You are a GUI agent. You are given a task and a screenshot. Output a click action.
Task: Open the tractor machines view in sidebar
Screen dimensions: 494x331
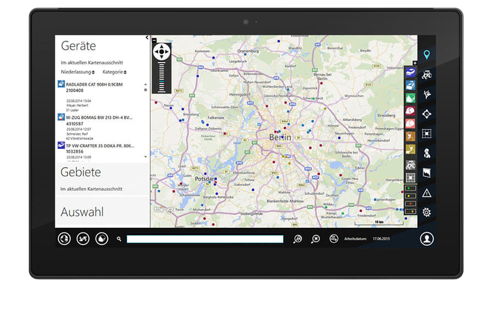click(x=426, y=75)
